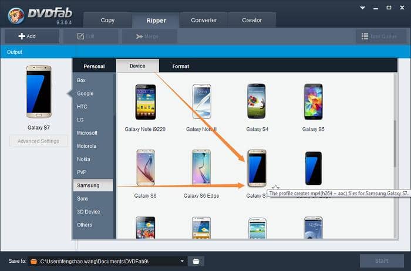Open the title bar dropdown menu arrow
Viewport: 411px width, 271px height.
tap(362, 8)
